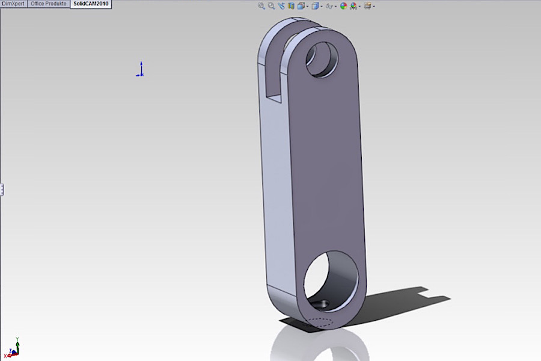Click the XYZ reference triad in corner
The image size is (541, 361).
click(14, 348)
